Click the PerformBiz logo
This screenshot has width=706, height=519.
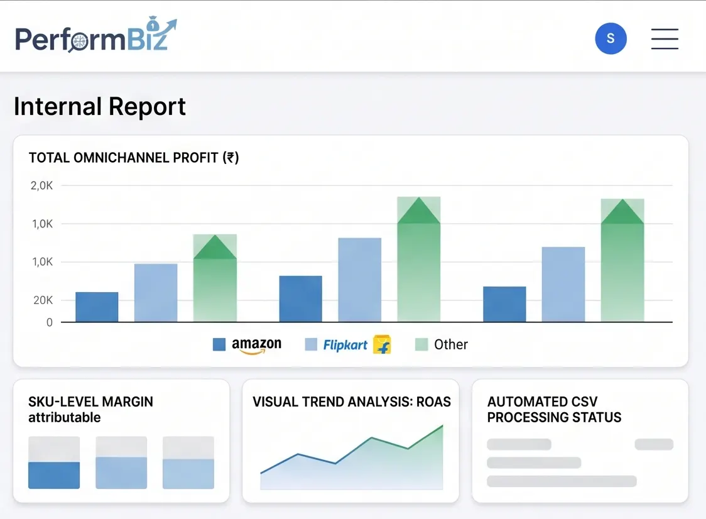pos(96,35)
